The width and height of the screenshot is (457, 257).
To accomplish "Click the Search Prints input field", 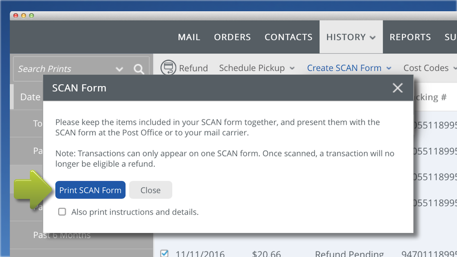I will tap(64, 69).
